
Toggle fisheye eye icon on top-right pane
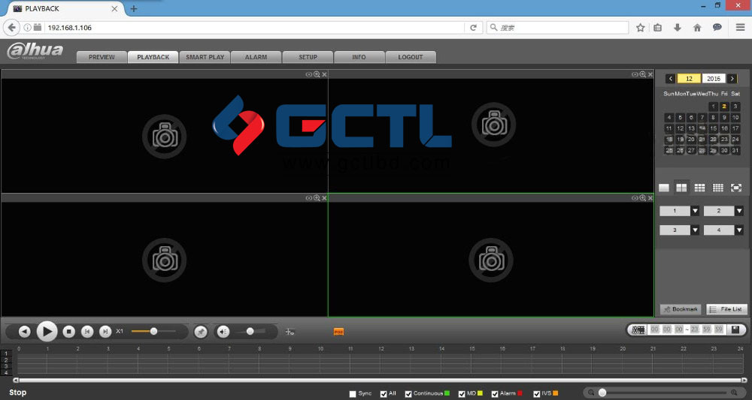pos(635,74)
